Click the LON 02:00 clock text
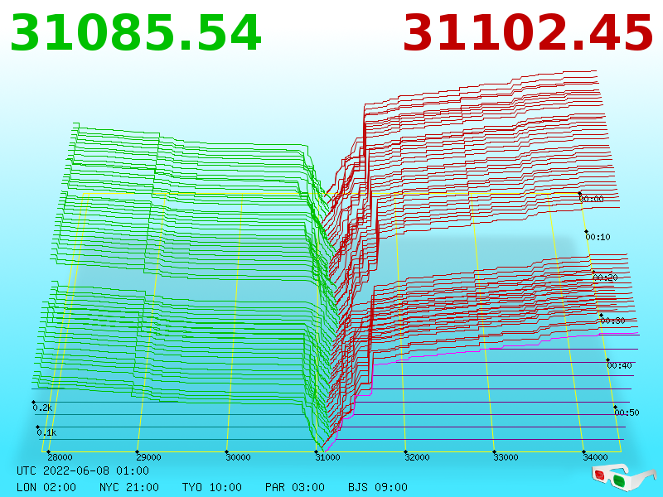This screenshot has width=663, height=497. pos(46,487)
